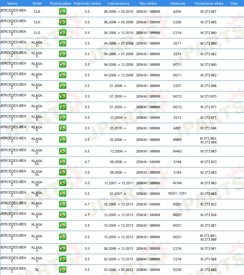Click the Pojemność silnika column header

(87, 3)
